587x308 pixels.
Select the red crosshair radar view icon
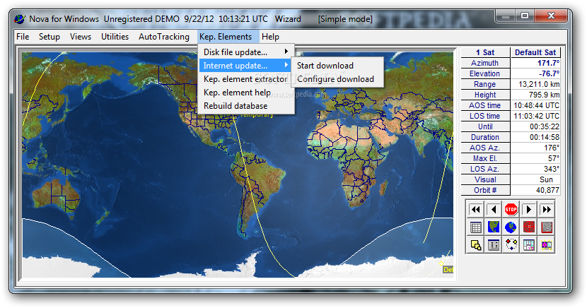click(x=528, y=227)
